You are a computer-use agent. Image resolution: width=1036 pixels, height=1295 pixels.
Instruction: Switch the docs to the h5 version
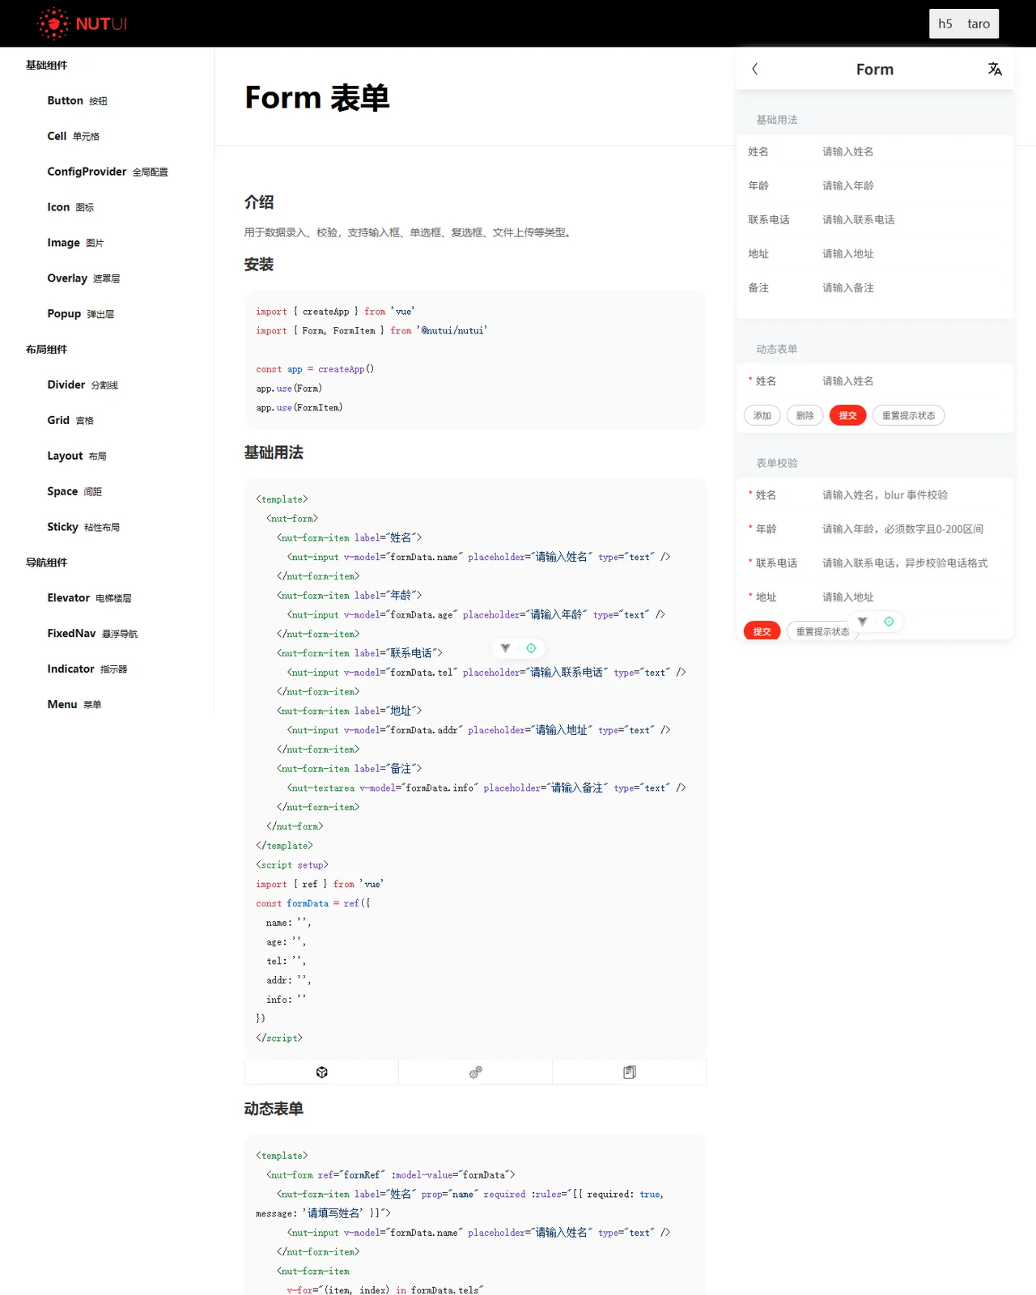click(945, 24)
